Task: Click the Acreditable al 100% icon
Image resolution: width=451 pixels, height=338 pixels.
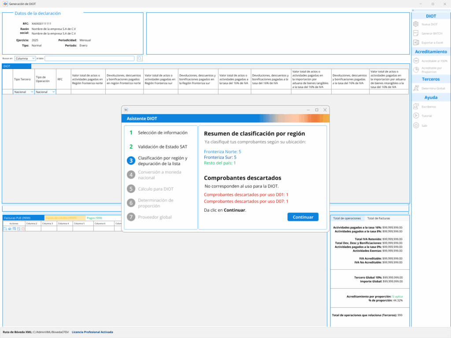Action: pyautogui.click(x=416, y=61)
